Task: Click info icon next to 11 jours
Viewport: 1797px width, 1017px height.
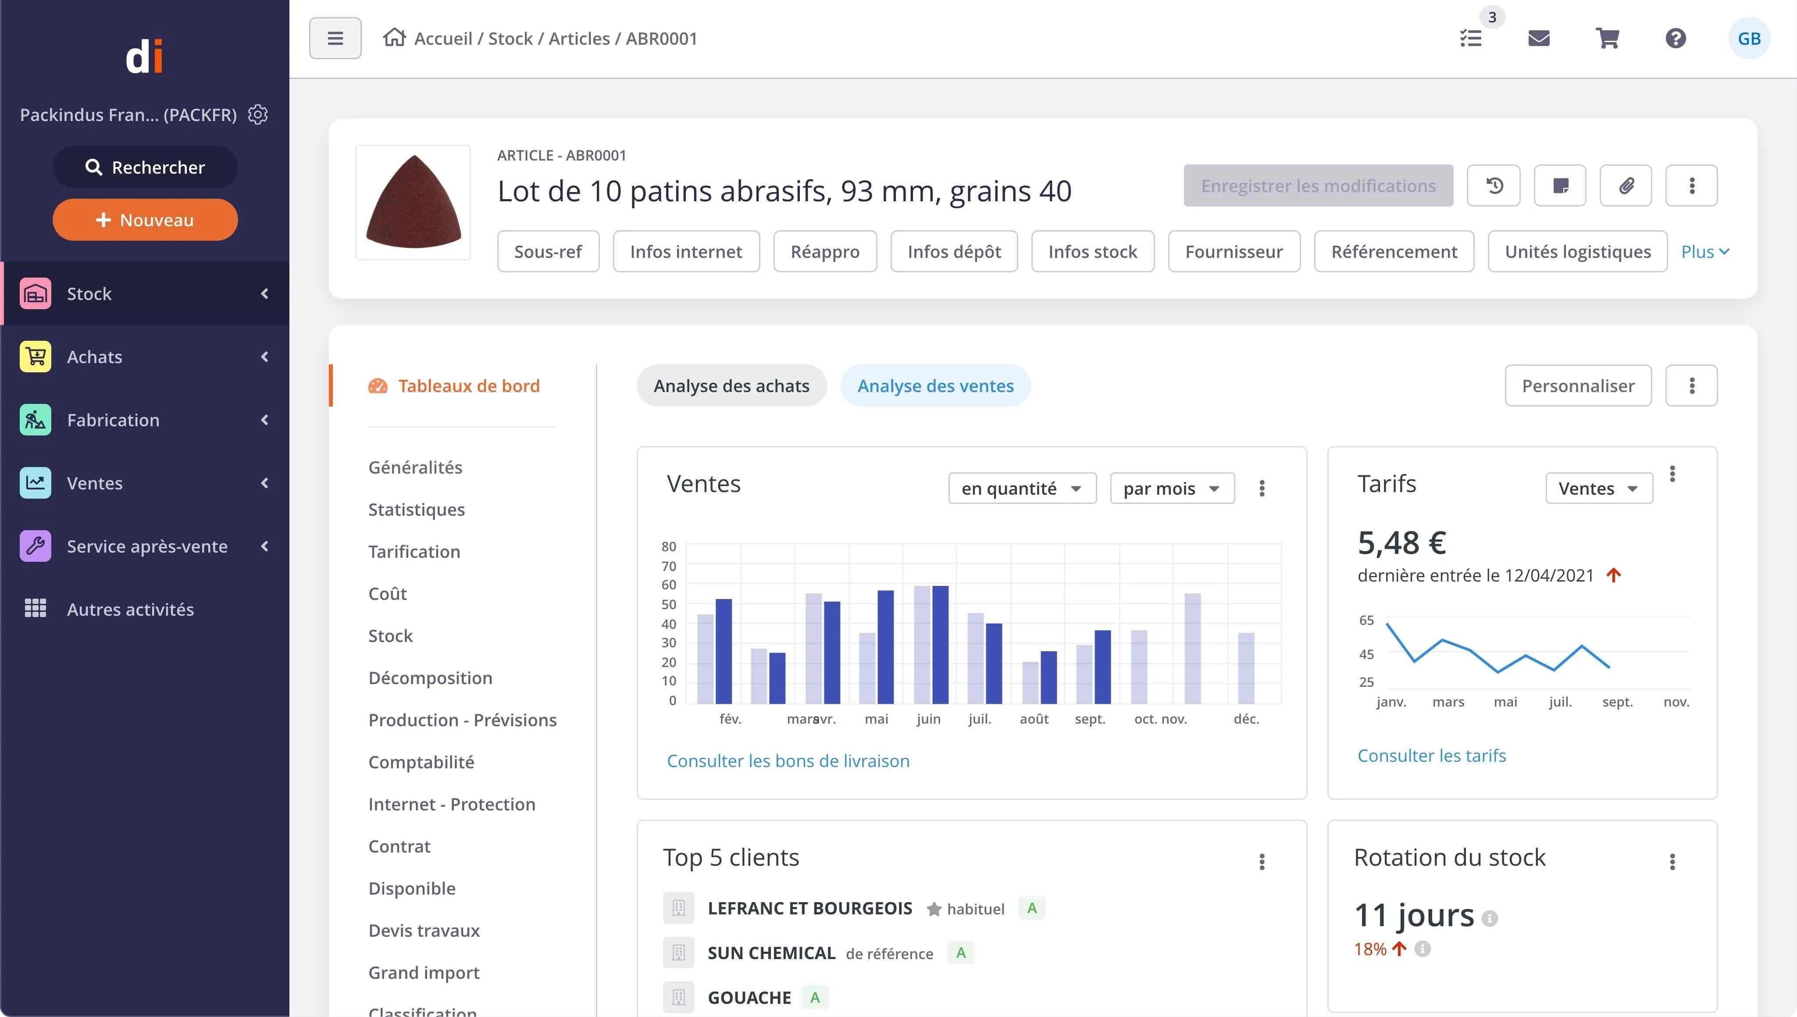Action: 1490,918
